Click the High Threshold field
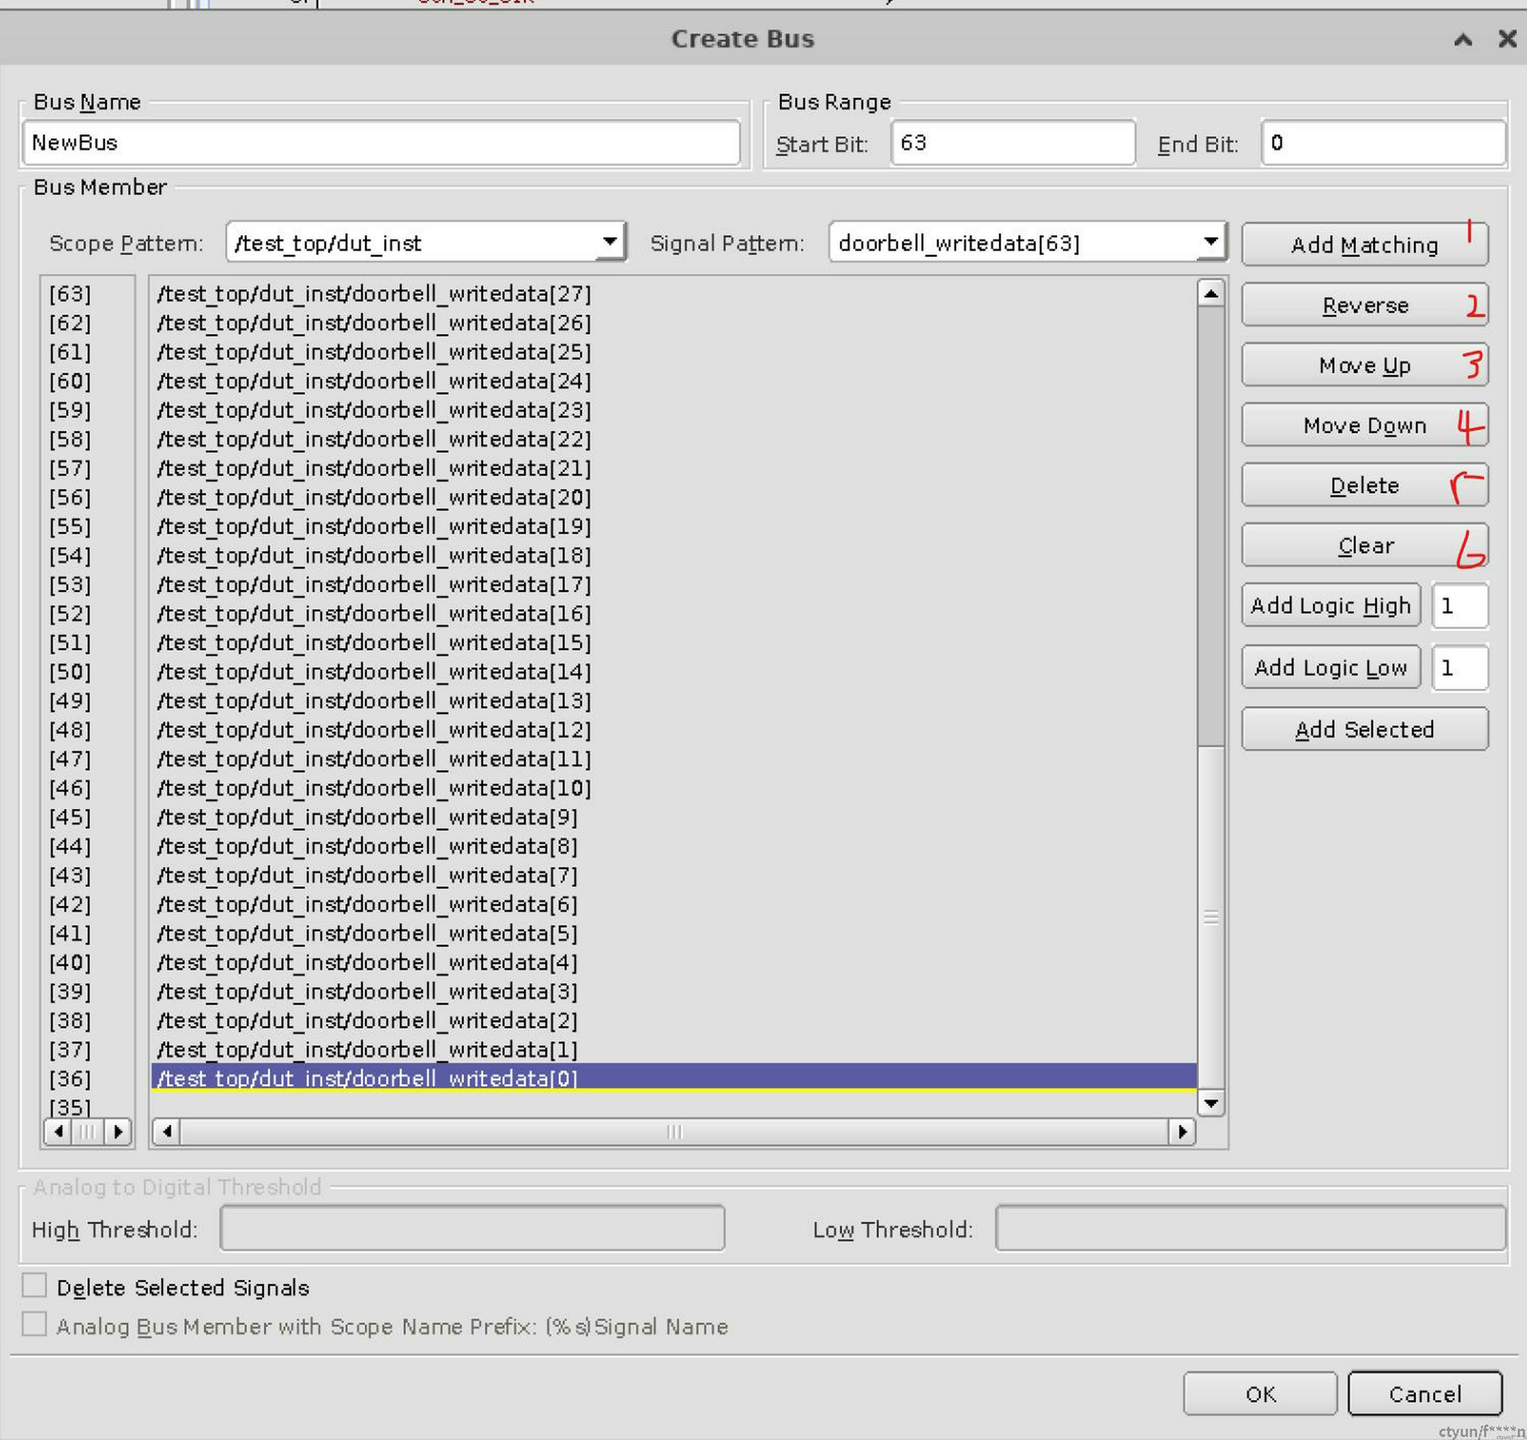Screen dimensions: 1527x1440 pos(472,1228)
